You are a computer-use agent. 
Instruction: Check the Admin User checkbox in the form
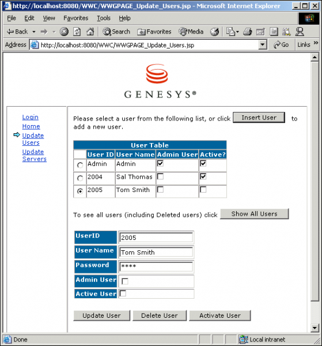pyautogui.click(x=125, y=281)
